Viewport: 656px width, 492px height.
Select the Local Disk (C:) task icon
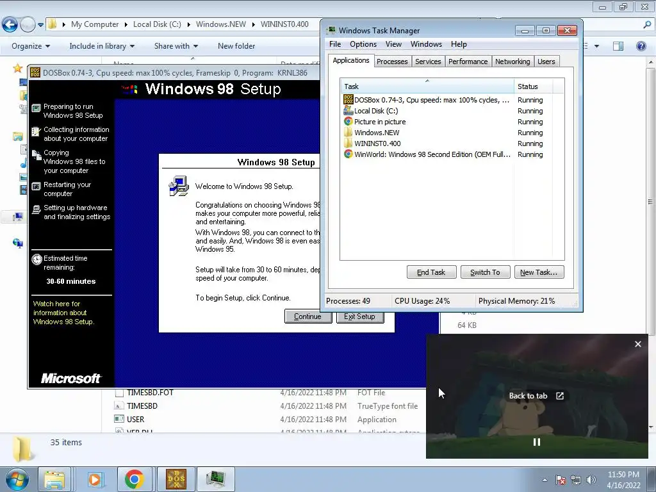(348, 110)
